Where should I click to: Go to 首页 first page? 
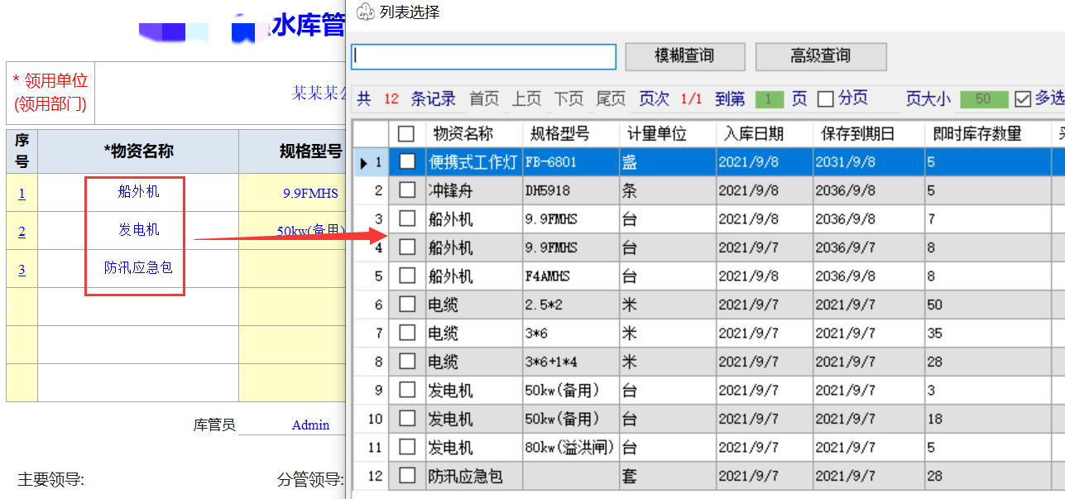(x=483, y=98)
